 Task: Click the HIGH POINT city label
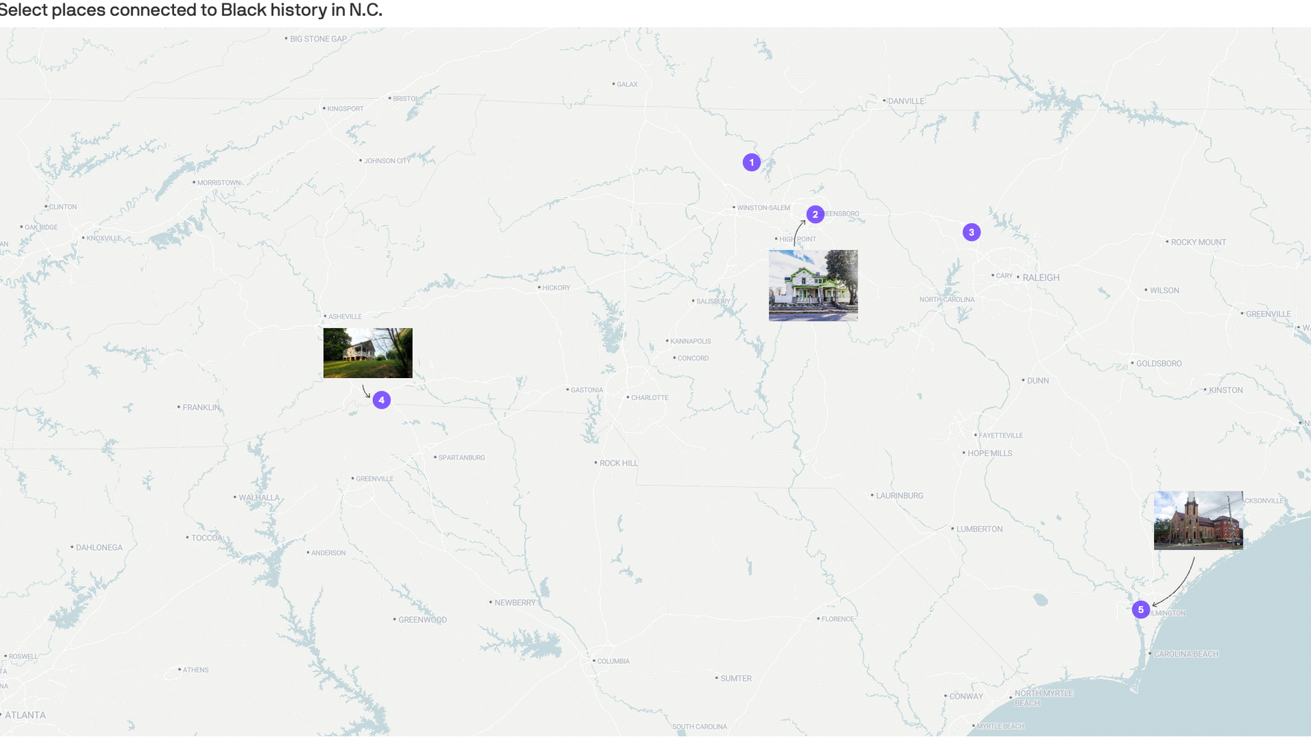tap(798, 240)
